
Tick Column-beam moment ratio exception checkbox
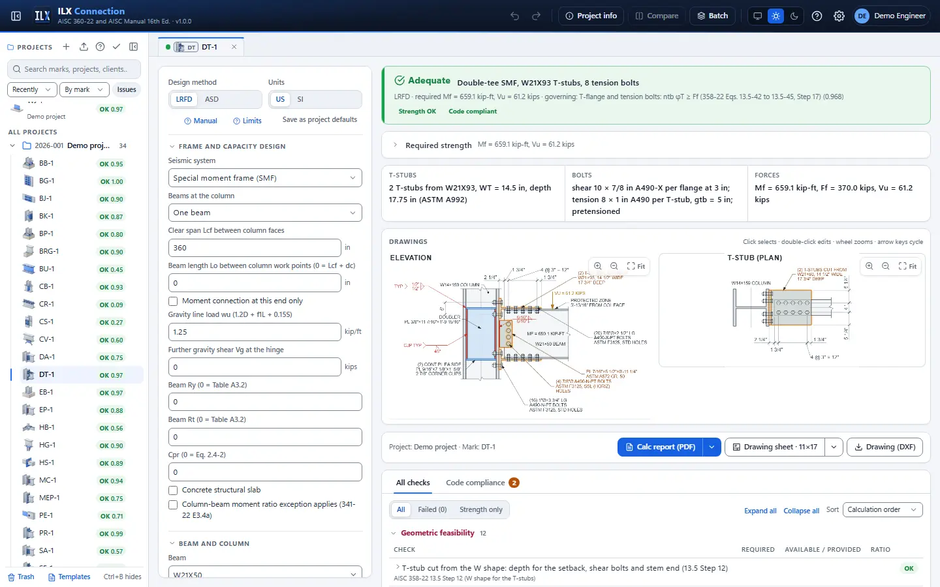[x=173, y=505]
